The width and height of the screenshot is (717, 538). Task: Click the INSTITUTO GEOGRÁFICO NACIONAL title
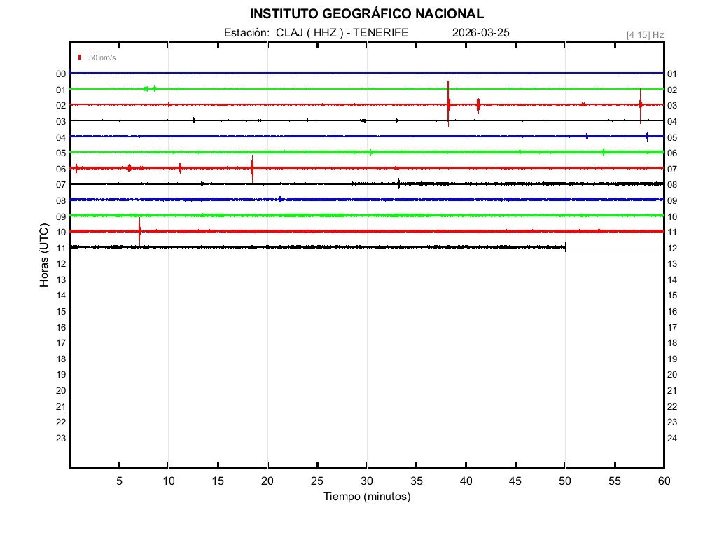point(366,14)
